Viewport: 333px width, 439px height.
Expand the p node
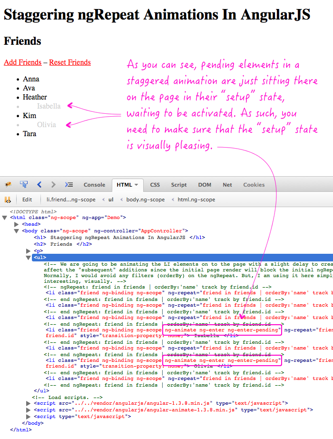[28, 251]
